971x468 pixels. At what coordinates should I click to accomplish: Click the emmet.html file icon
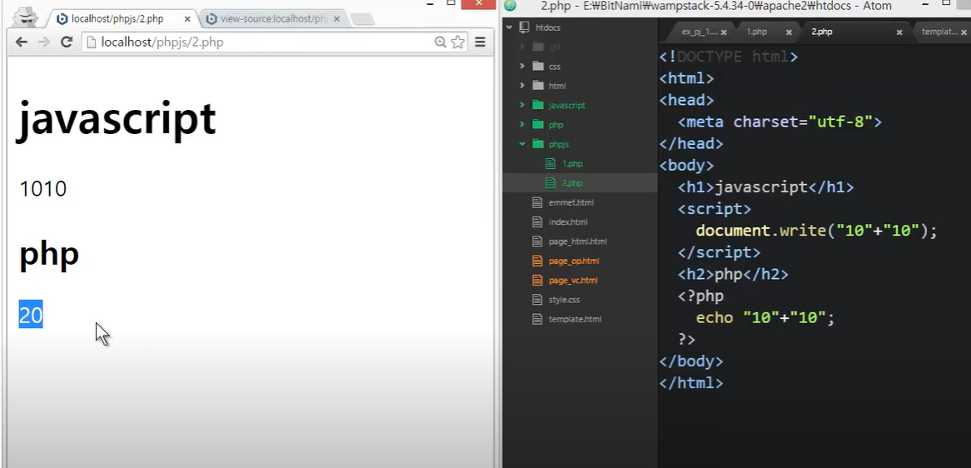[x=537, y=202]
